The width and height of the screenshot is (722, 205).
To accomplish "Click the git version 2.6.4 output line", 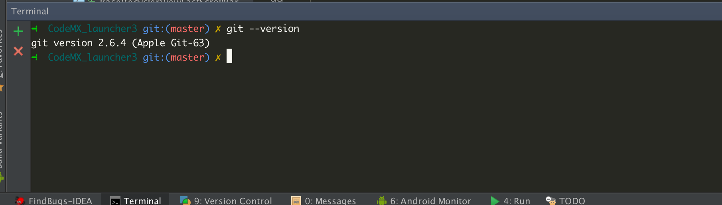I will click(120, 43).
